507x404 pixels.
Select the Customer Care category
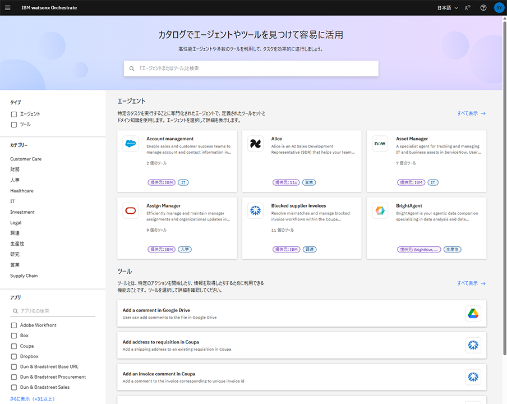pyautogui.click(x=26, y=159)
